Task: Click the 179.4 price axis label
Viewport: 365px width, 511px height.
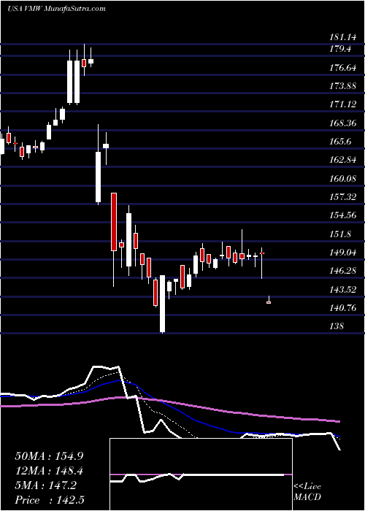Action: [340, 49]
